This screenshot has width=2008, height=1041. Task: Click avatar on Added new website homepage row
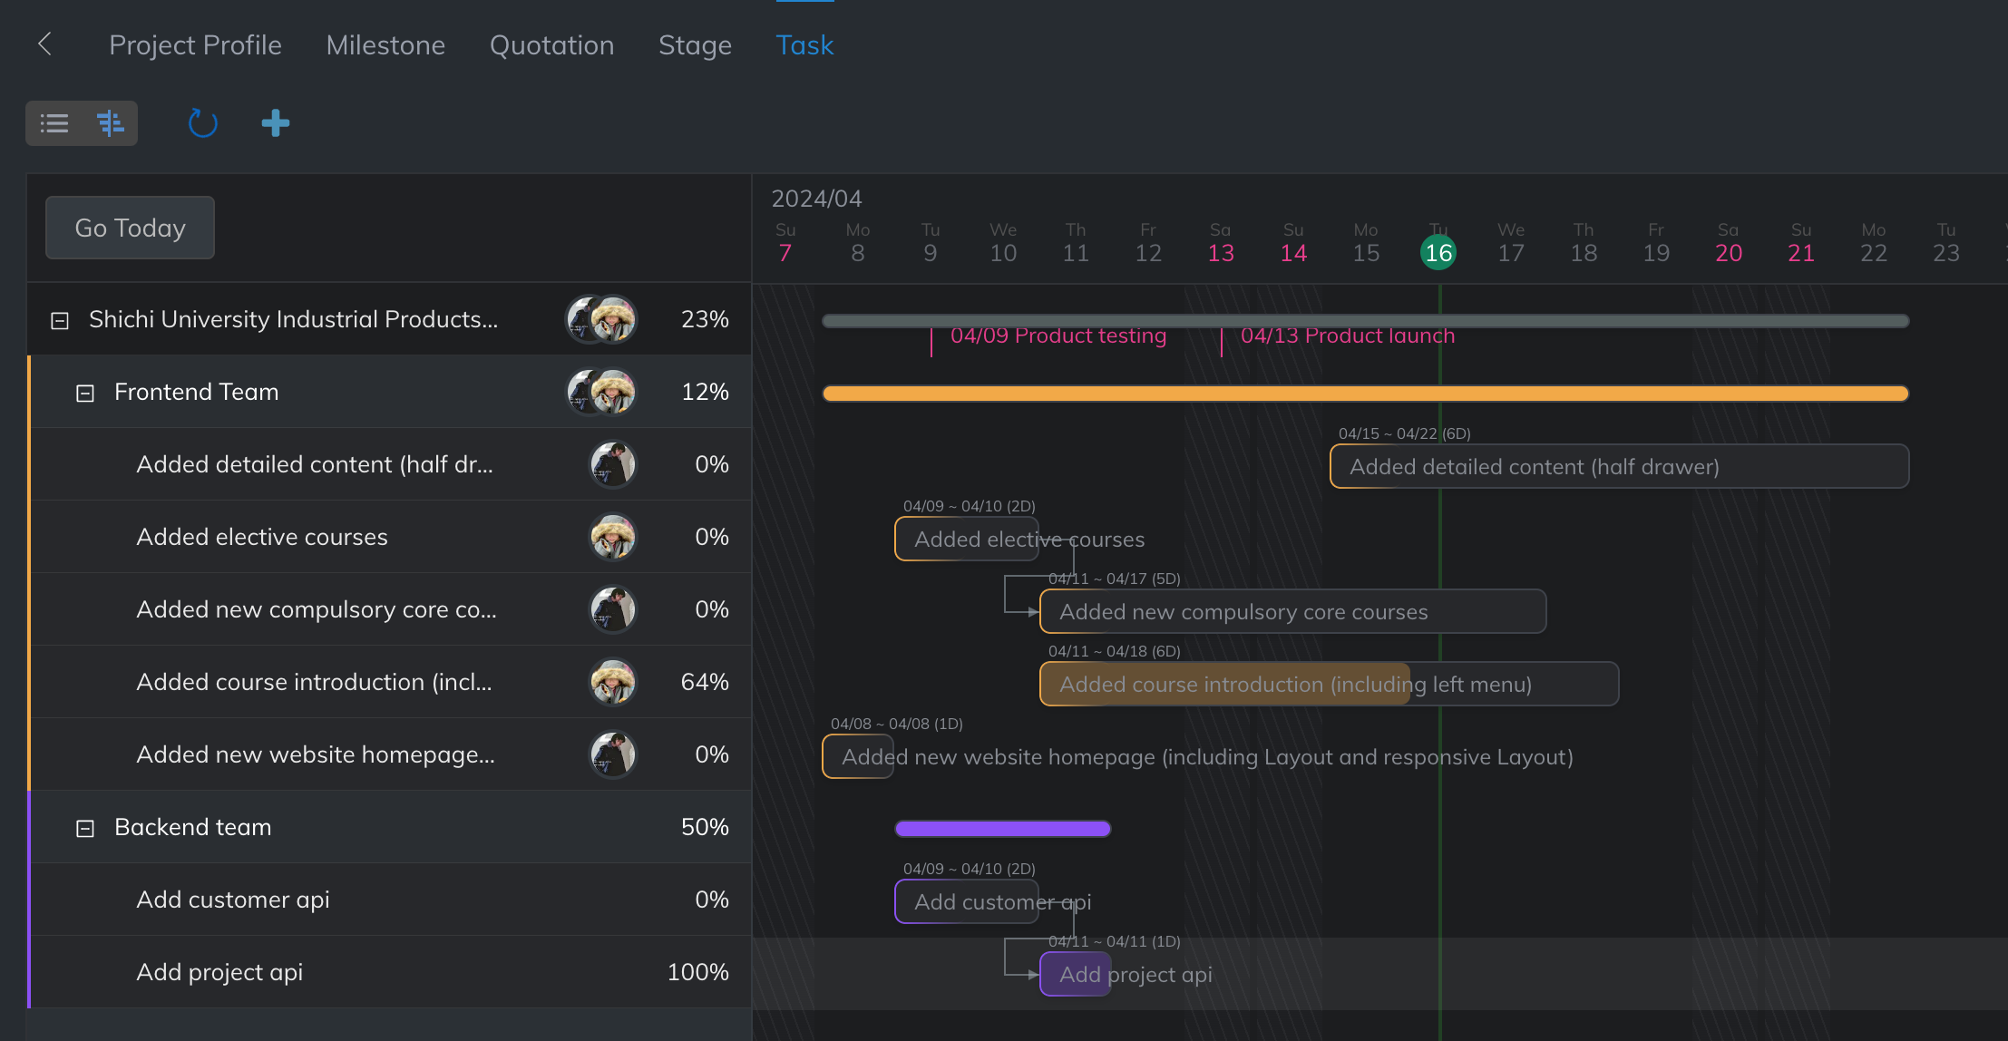pyautogui.click(x=613, y=754)
